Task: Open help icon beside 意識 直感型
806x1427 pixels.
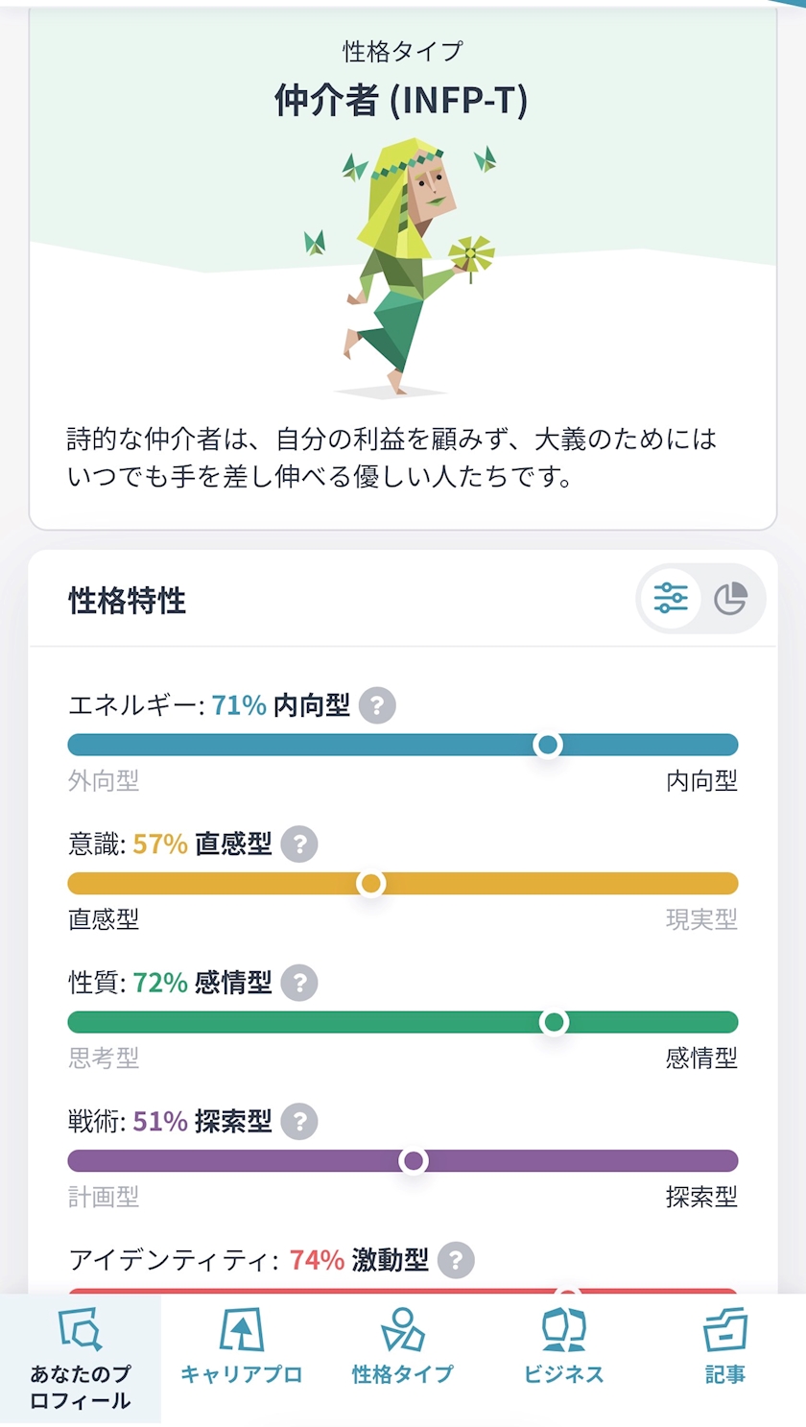Action: [x=299, y=844]
